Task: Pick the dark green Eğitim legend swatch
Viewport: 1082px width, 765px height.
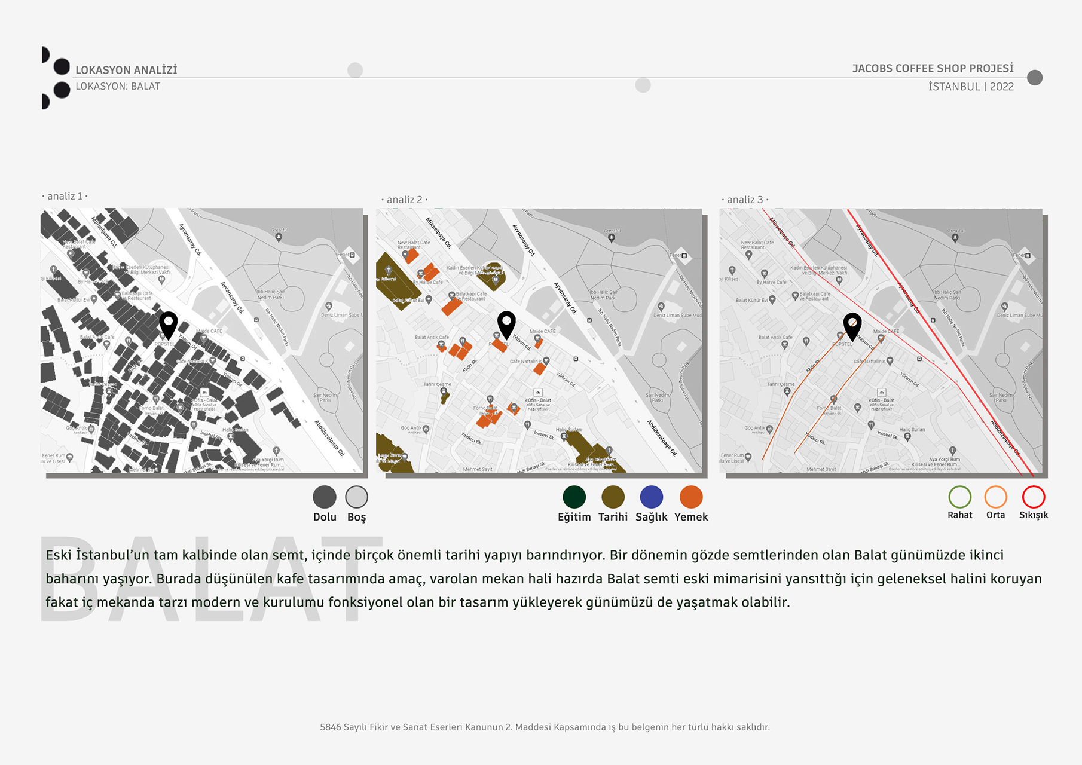Action: click(x=574, y=497)
